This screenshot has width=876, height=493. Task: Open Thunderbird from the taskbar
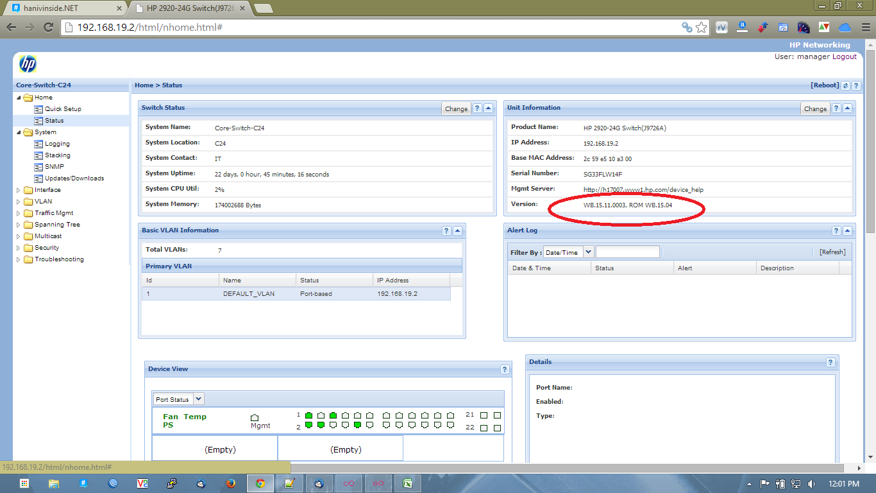(x=200, y=482)
